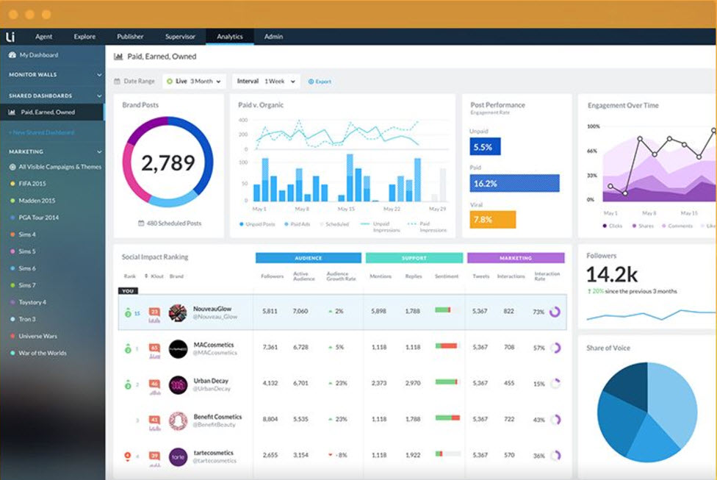Viewport: 717px width, 480px height.
Task: Click the NouveauGlow brand avatar
Action: click(x=179, y=311)
